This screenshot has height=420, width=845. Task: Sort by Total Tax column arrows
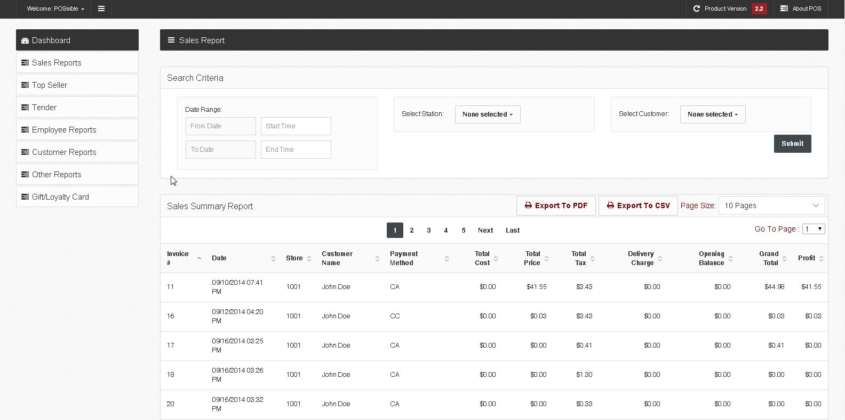(592, 259)
